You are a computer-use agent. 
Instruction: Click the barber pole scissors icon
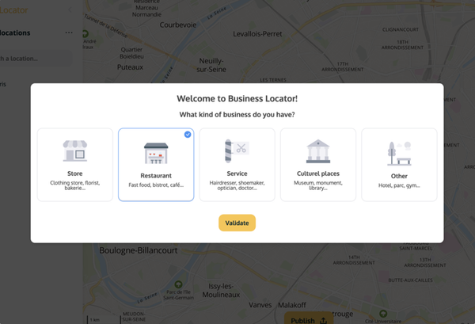[237, 151]
